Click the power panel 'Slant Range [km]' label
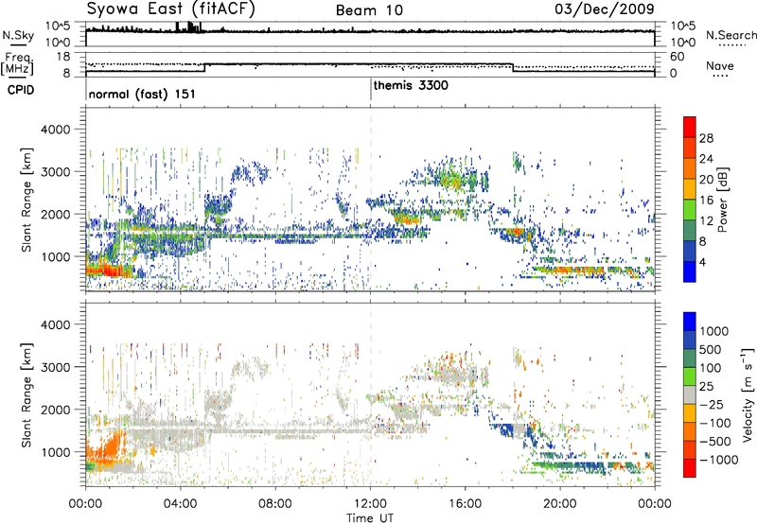Image resolution: width=757 pixels, height=524 pixels. pos(26,200)
